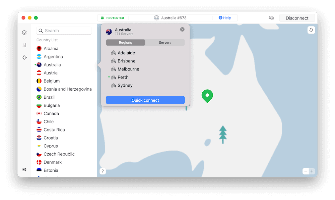Click the pause connection icon near Disconnect
This screenshot has width=335, height=200.
pyautogui.click(x=271, y=18)
